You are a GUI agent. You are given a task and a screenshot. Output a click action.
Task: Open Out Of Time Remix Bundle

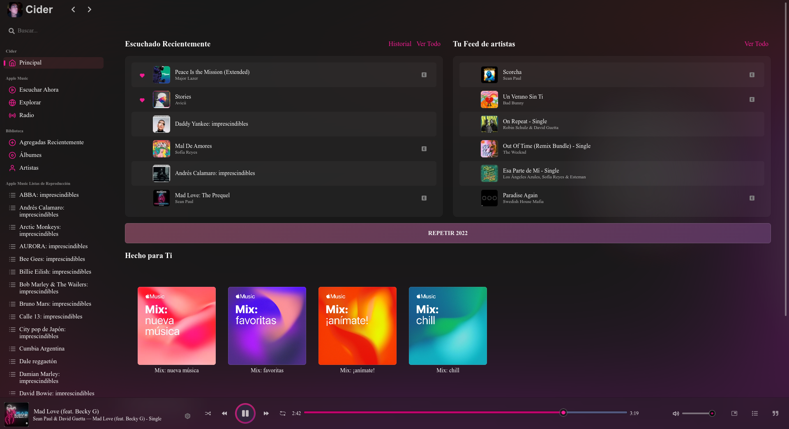(612, 149)
